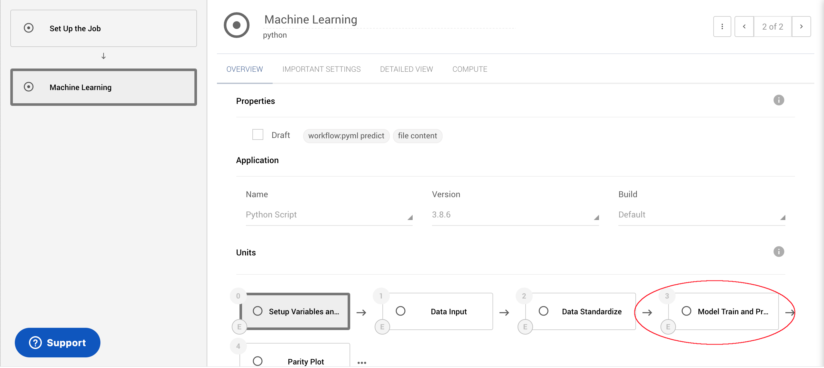
Task: Select the radio button on Data Standardize unit
Action: [x=544, y=311]
